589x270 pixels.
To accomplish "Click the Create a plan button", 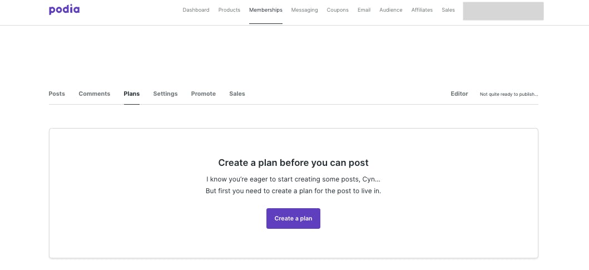I will 293,218.
